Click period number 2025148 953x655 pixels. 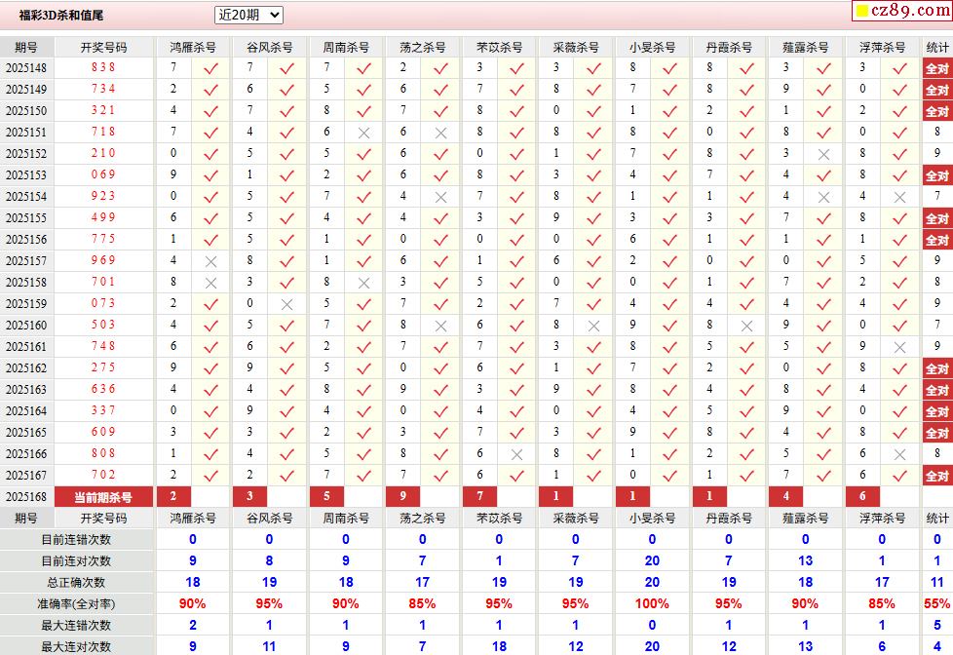point(26,67)
